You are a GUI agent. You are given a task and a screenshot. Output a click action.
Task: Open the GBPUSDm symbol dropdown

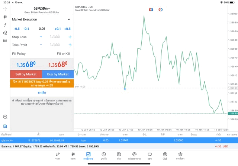click(x=42, y=8)
